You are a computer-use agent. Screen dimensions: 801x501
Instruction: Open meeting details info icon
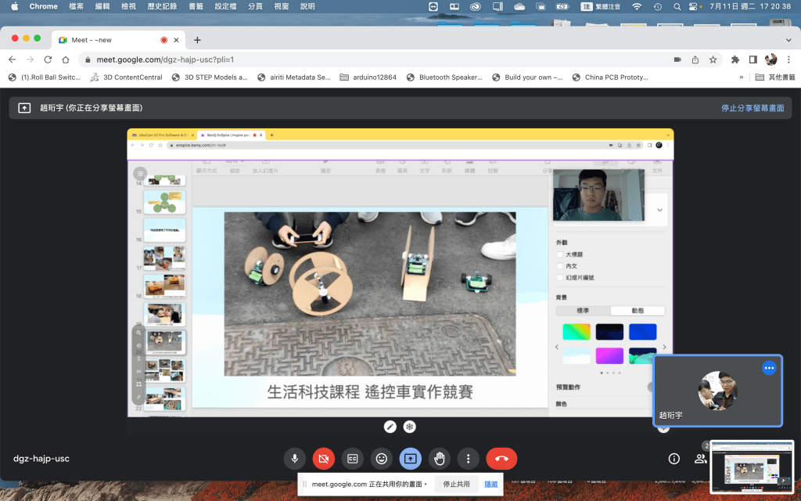[673, 459]
